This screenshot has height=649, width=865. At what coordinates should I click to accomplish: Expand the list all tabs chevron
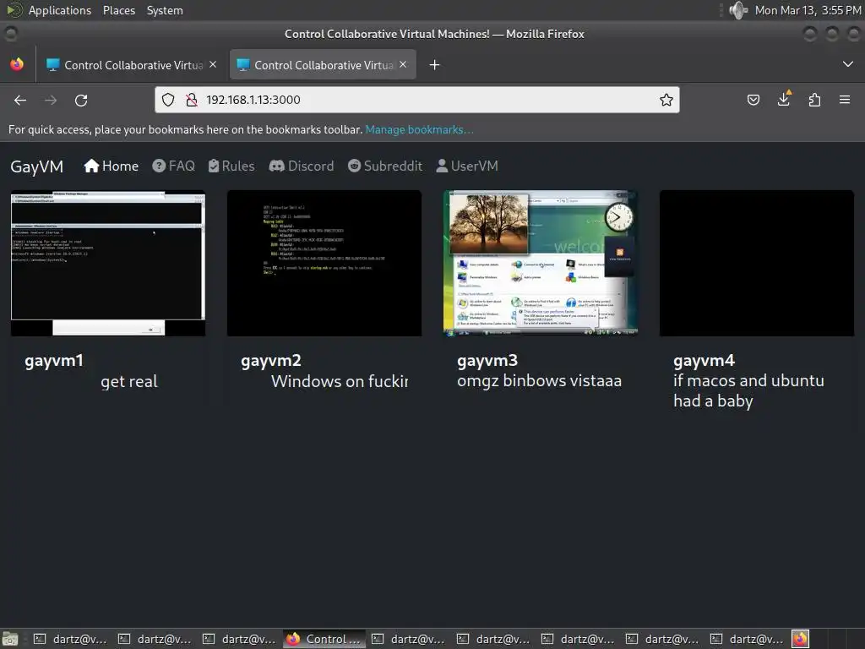pyautogui.click(x=848, y=64)
